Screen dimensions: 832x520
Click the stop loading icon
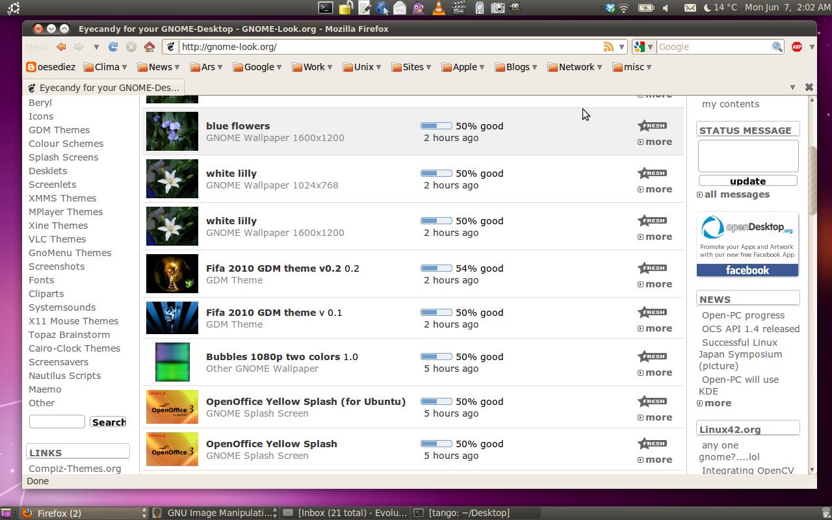point(131,47)
